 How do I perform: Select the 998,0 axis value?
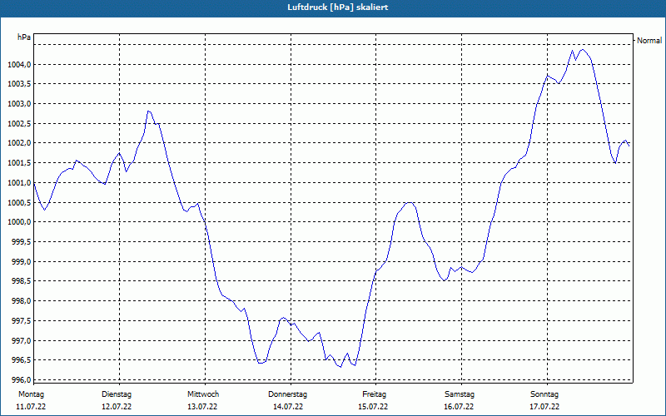pyautogui.click(x=21, y=301)
